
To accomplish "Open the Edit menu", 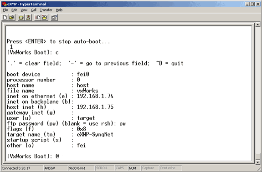I will (14, 10).
